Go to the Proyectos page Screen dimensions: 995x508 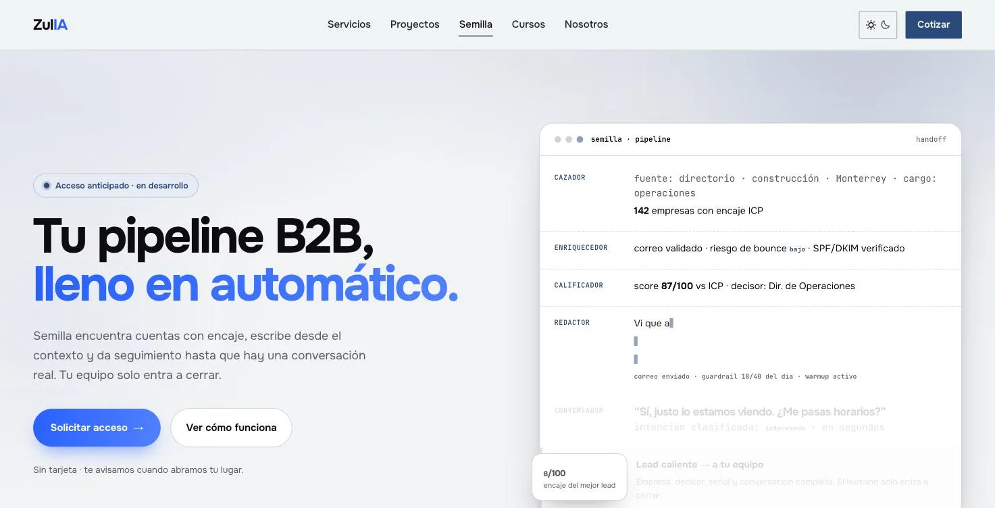(x=415, y=24)
